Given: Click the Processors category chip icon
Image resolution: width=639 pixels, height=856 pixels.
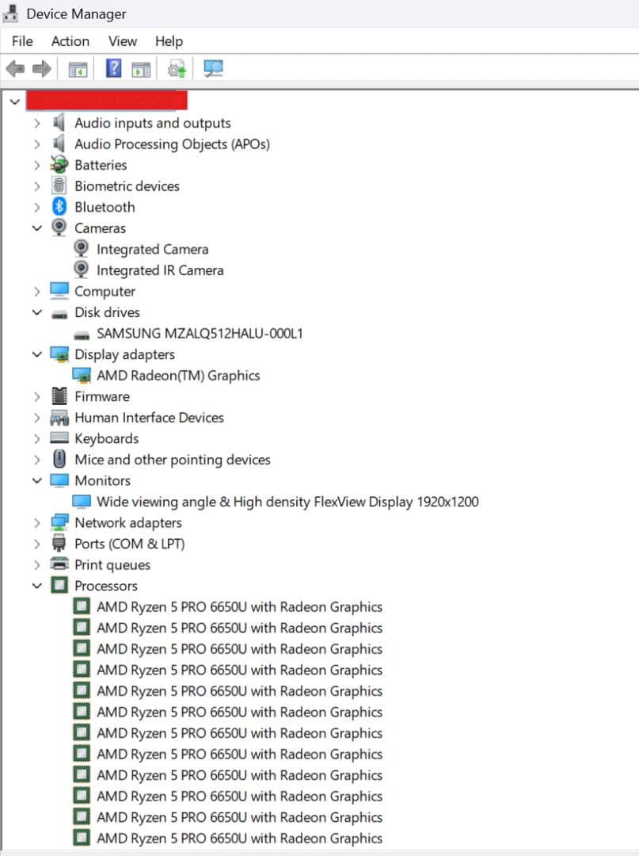Looking at the screenshot, I should (x=59, y=585).
